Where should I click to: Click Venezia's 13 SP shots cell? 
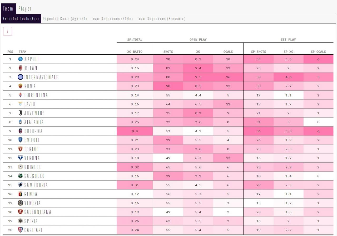(x=258, y=203)
